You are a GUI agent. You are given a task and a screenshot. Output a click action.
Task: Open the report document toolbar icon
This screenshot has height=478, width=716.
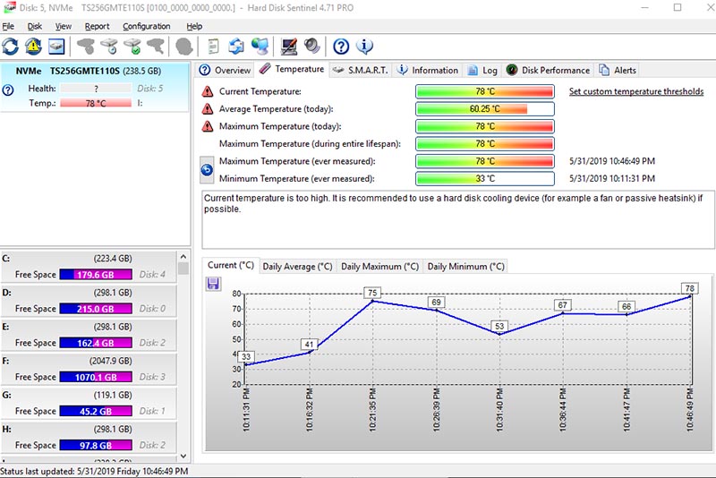click(x=213, y=47)
